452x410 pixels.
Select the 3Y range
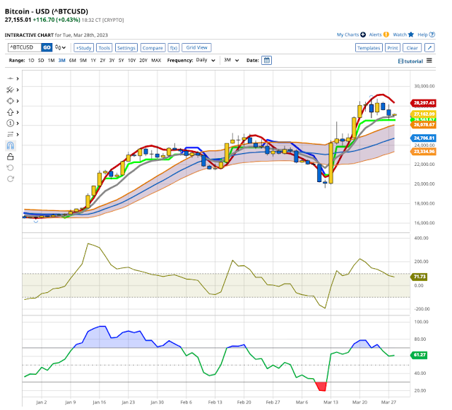pos(112,61)
